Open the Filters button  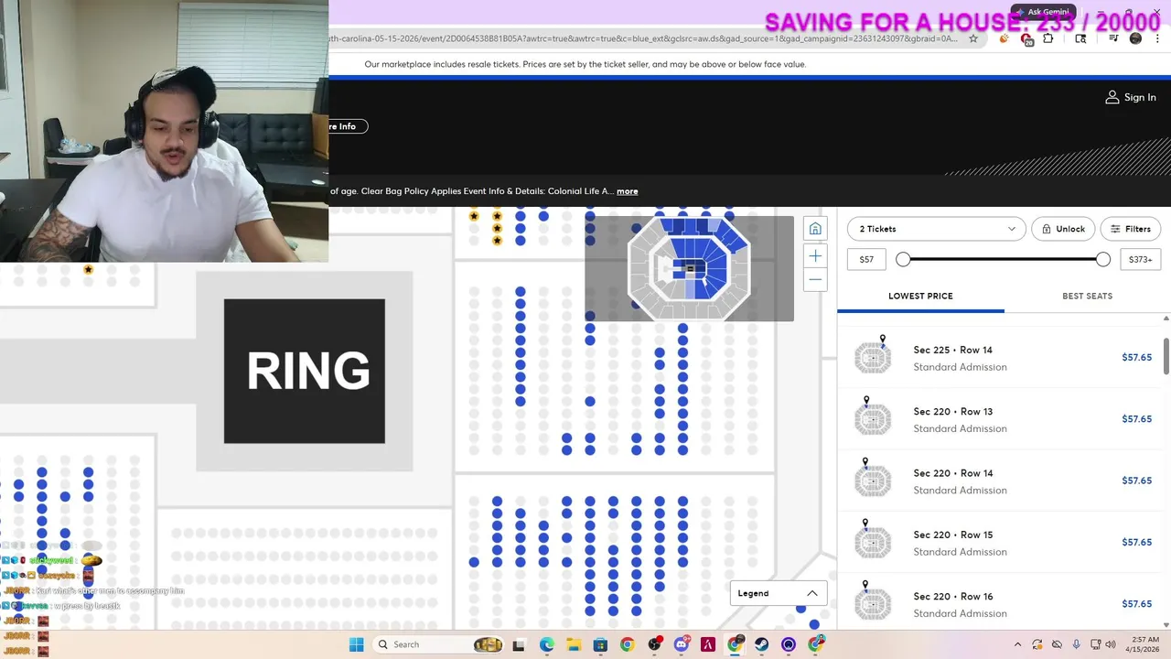click(x=1130, y=229)
